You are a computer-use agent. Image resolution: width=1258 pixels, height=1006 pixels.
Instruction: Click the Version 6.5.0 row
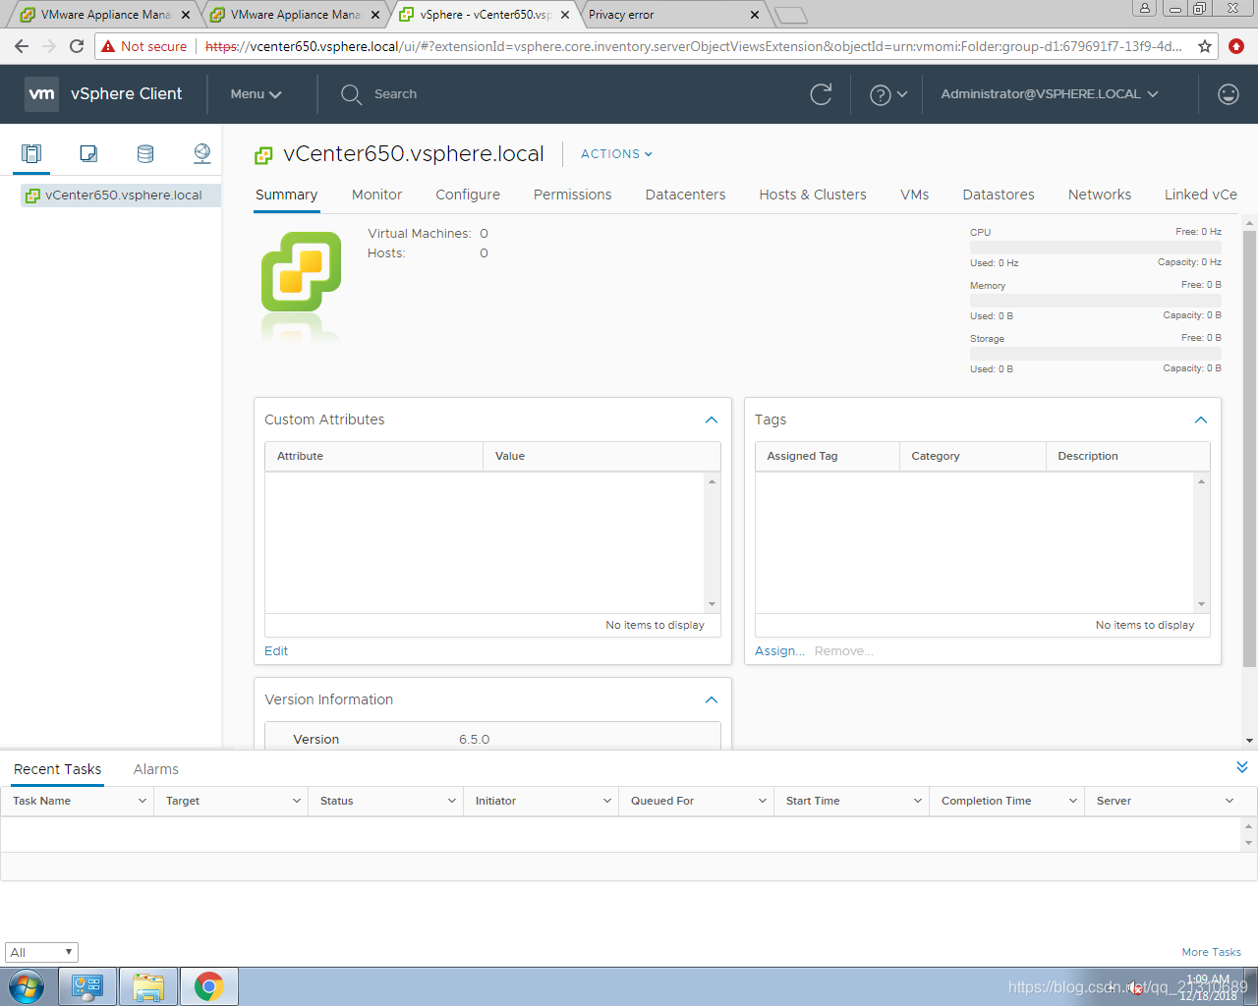point(492,739)
